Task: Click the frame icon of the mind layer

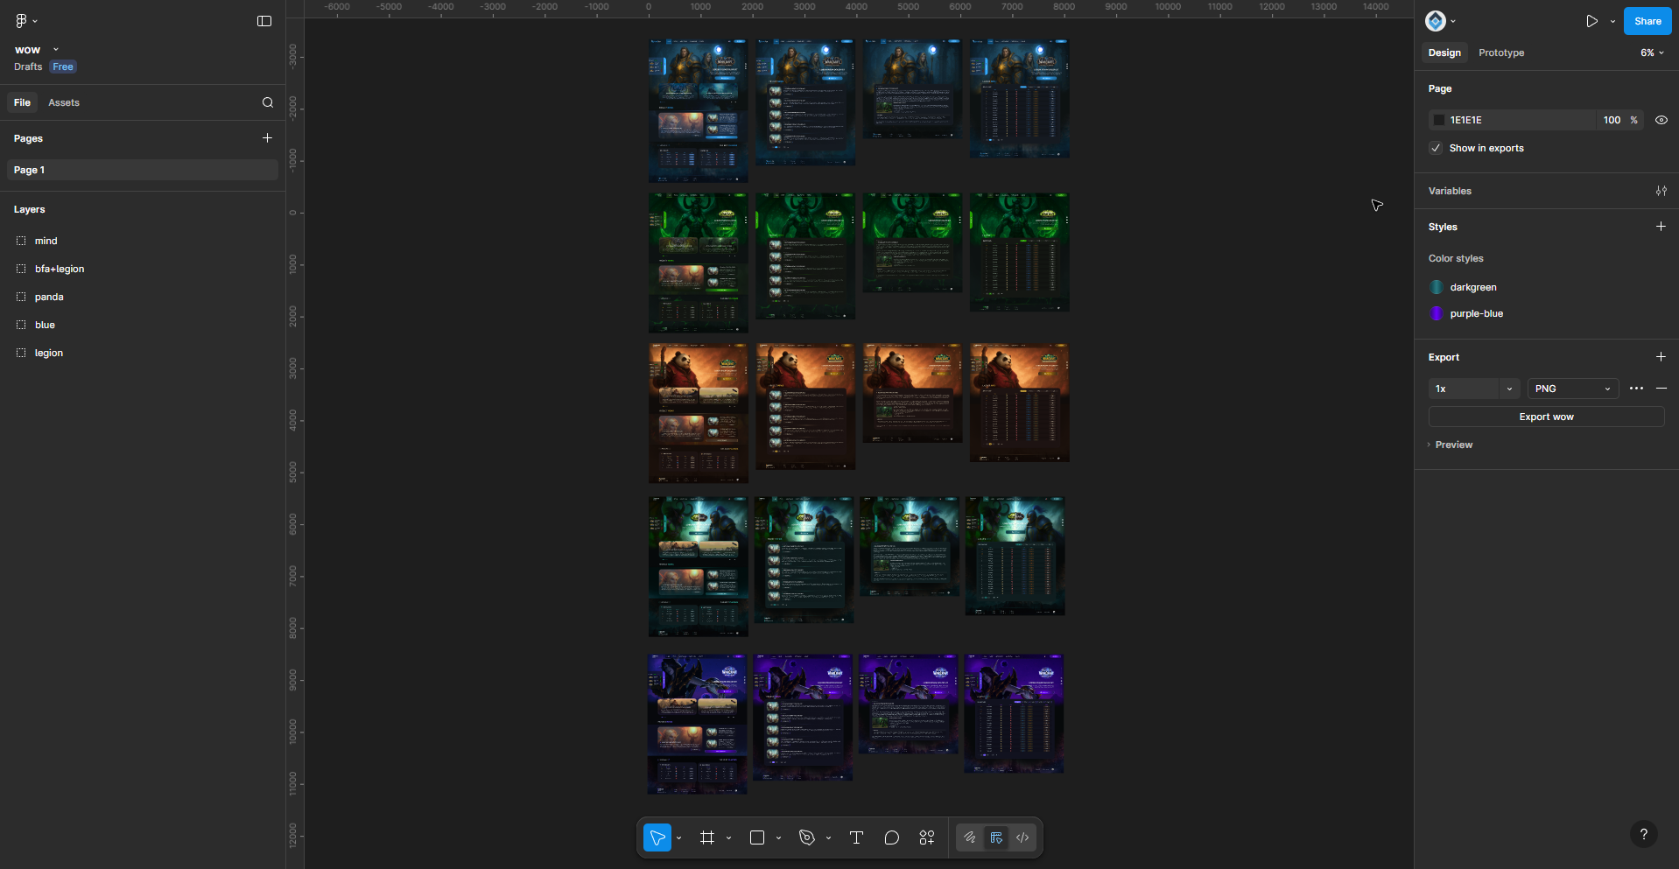Action: click(x=21, y=241)
